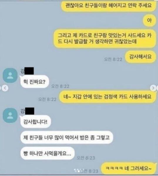This screenshot has height=176, width=158.
Task: Select the '그리고 제 카드로 친구랑' yellow message
Action: 105,38
